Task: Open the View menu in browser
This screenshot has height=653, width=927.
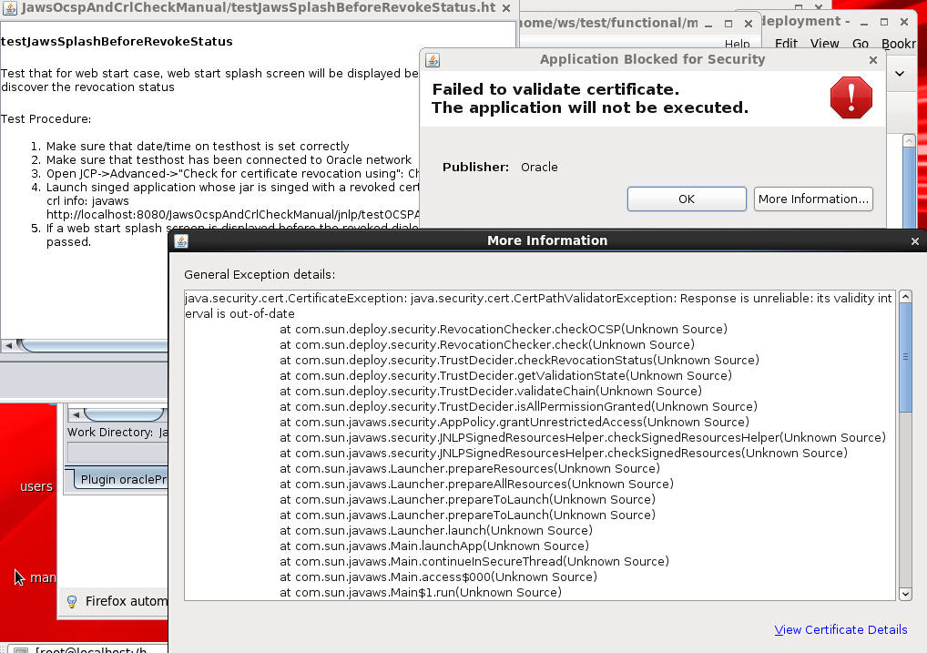Action: tap(824, 43)
